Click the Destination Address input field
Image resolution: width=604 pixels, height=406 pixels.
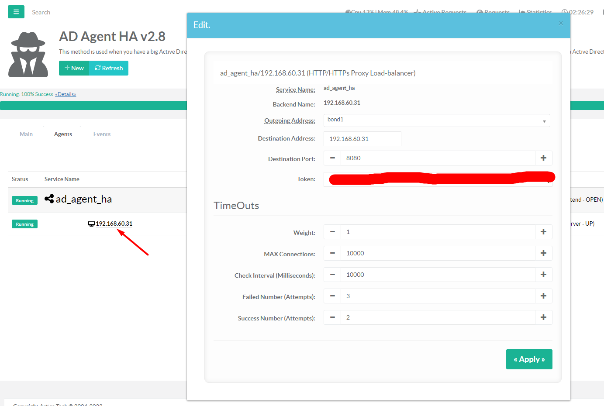(362, 139)
